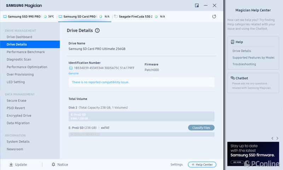Image resolution: width=283 pixels, height=170 pixels.
Task: Select the Samsung SD Card PRO drive tab
Action: coord(85,17)
